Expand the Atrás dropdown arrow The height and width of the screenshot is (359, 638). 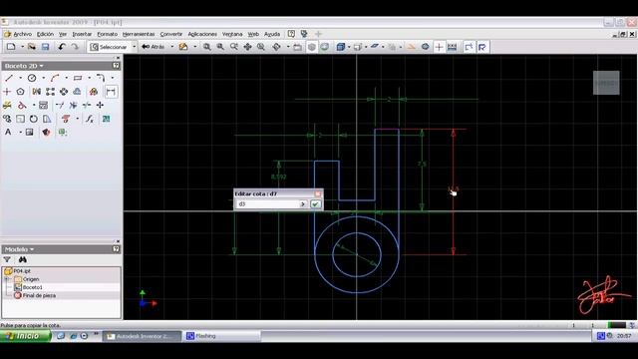pyautogui.click(x=171, y=47)
